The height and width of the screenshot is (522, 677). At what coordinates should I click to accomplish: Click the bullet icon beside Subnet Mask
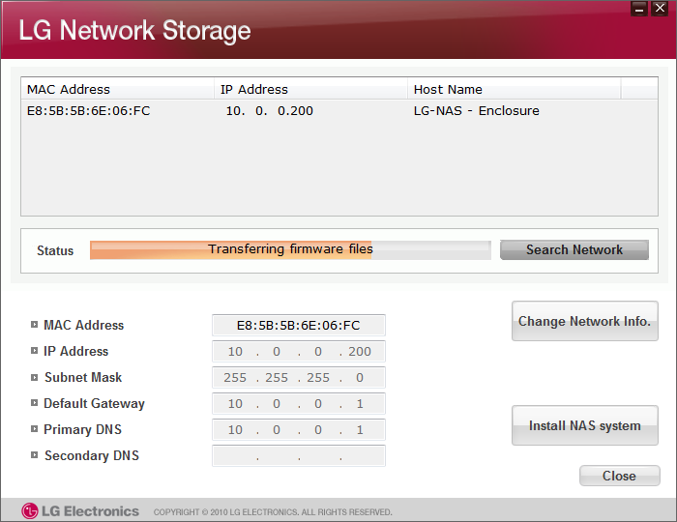[34, 377]
